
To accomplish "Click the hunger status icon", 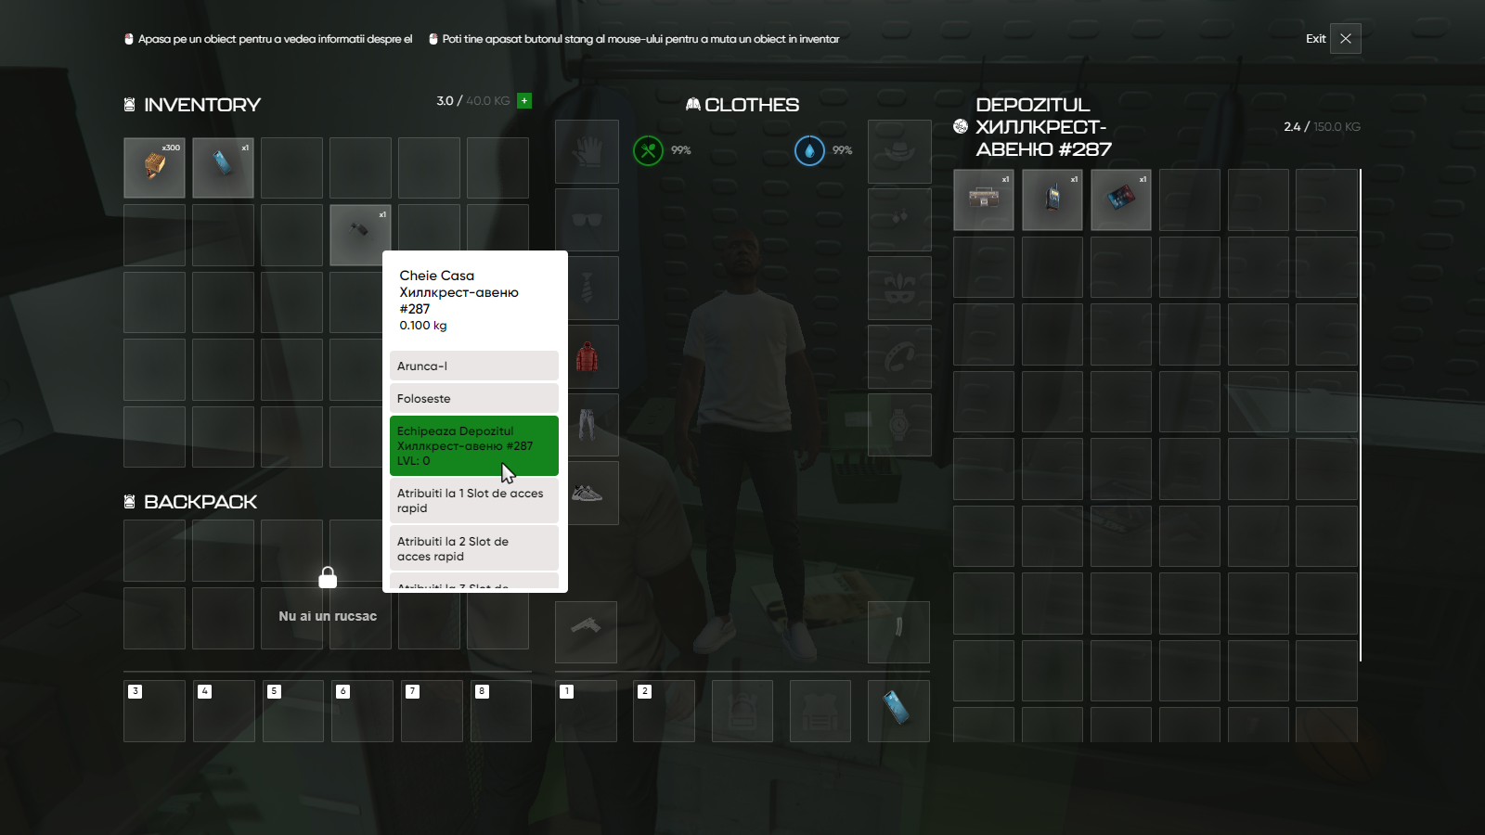I will [x=648, y=150].
